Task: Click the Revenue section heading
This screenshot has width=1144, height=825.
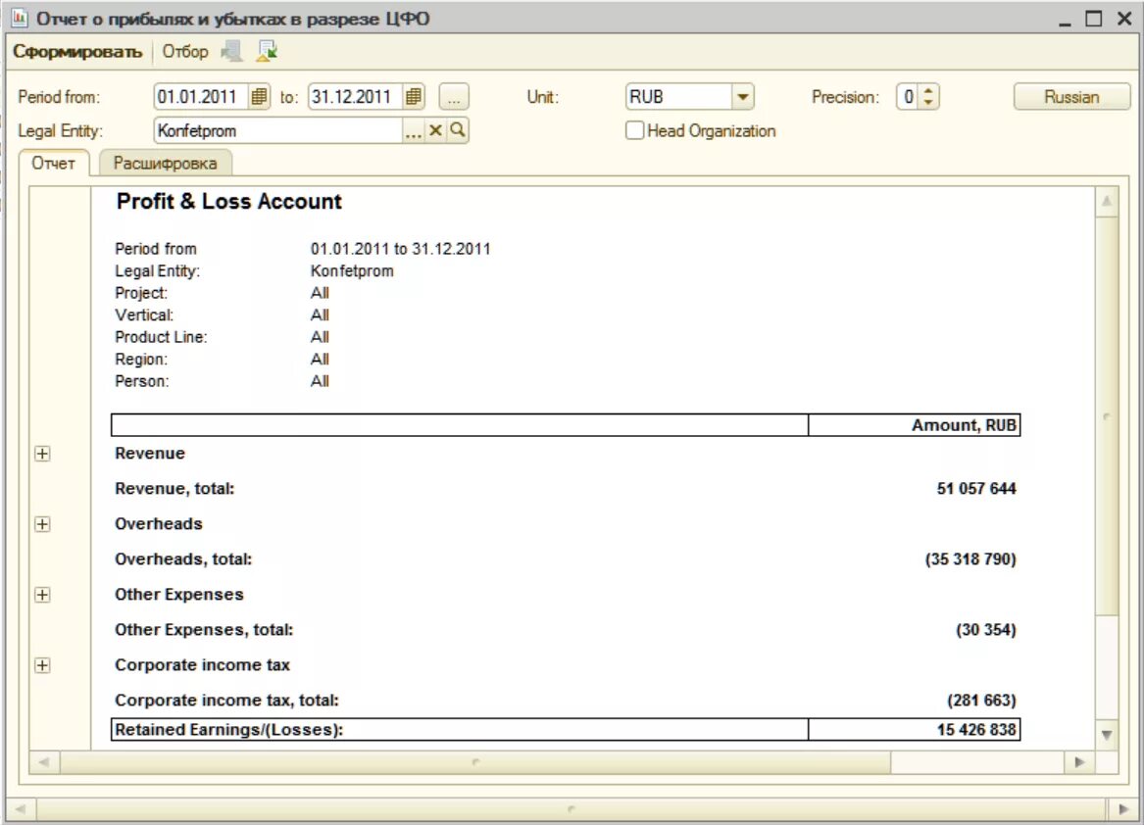Action: coord(150,454)
